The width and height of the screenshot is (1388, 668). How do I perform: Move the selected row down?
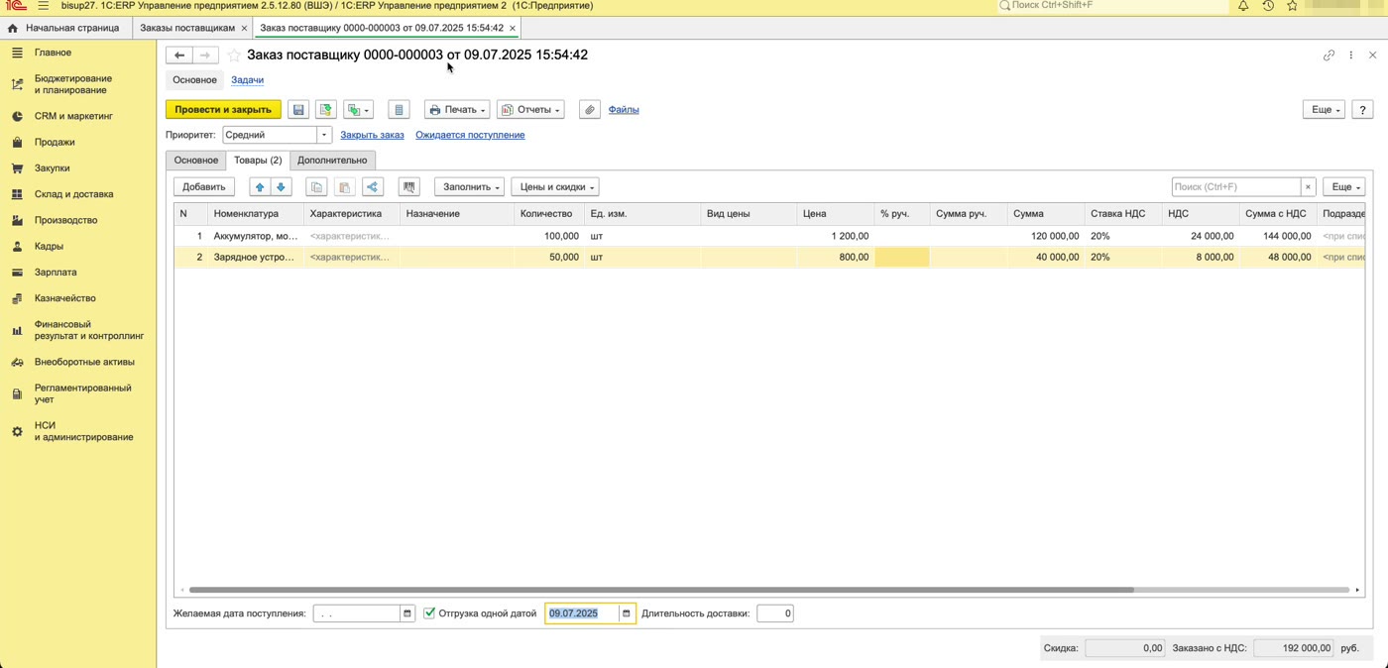point(281,187)
